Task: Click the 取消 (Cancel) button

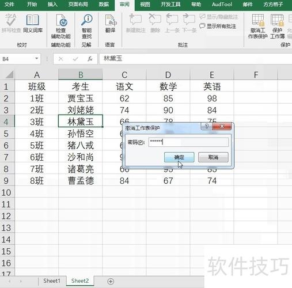Action: tap(213, 157)
